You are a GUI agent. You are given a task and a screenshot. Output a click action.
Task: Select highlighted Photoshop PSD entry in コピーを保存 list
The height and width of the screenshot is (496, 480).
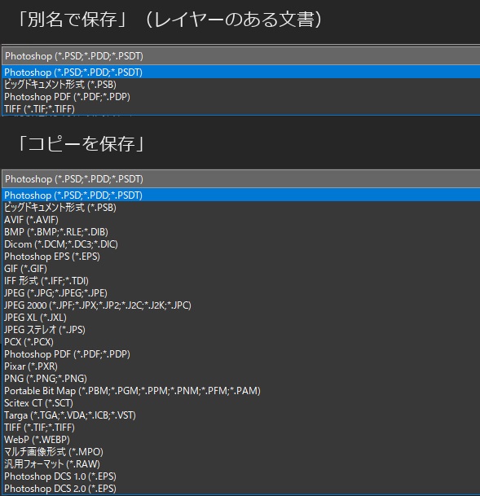point(241,195)
